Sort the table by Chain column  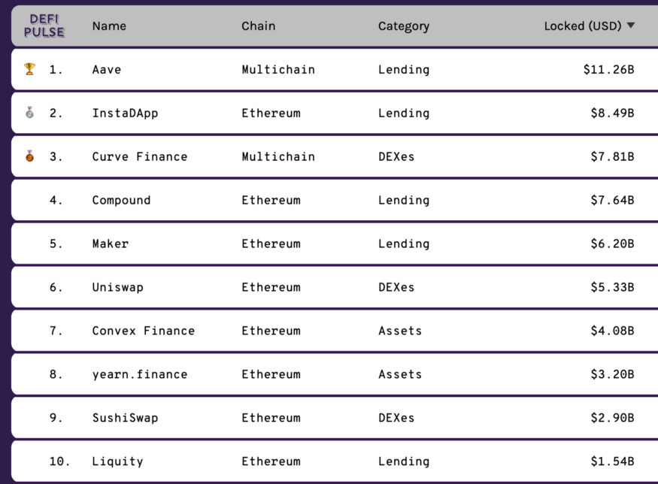click(x=259, y=26)
